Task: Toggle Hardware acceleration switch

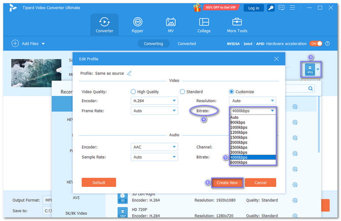Action: point(316,43)
